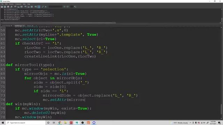Open File Explorer from the taskbar
This screenshot has height=125, width=223.
(66, 123)
